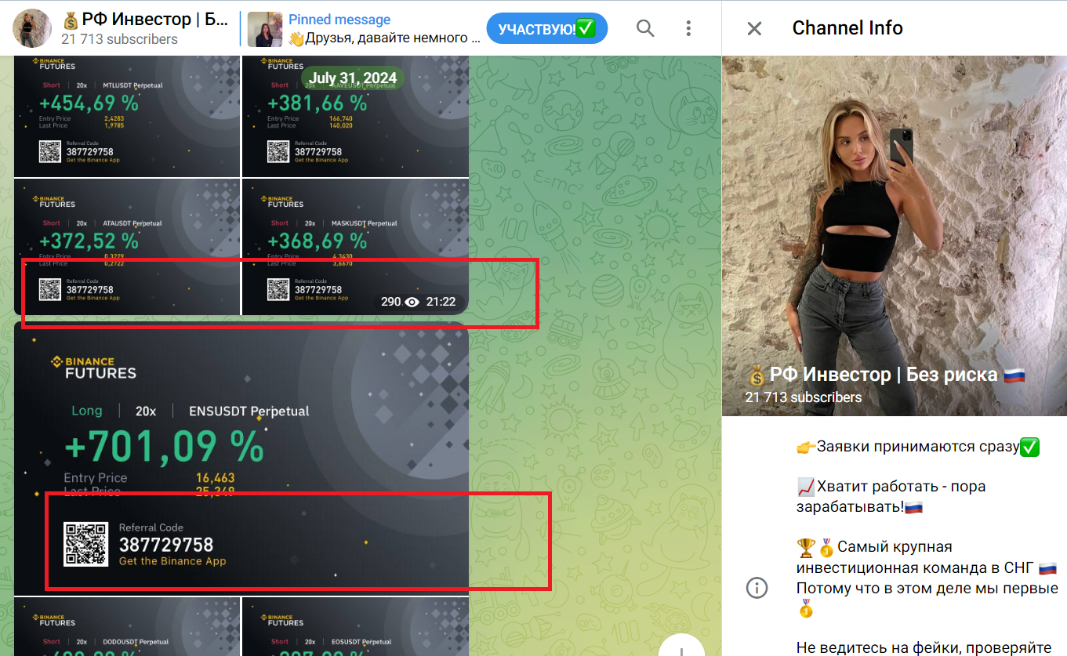Click the info icon beside the channel description
Screen dimensions: 1067x656
point(757,588)
